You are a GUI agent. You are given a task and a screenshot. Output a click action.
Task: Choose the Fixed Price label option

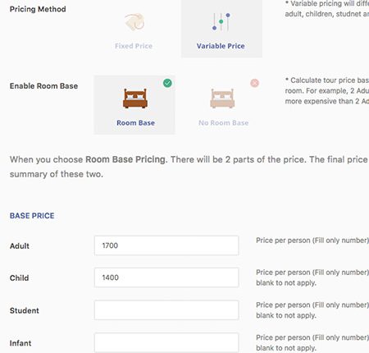(134, 46)
